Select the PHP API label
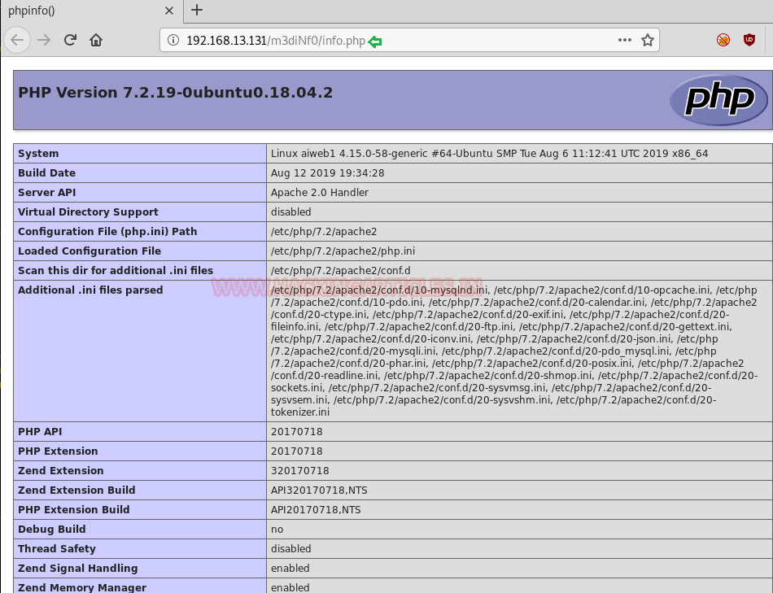The width and height of the screenshot is (773, 593). click(40, 431)
